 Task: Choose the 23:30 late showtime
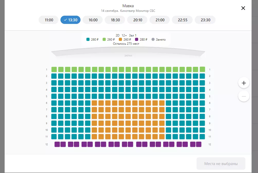(205, 20)
